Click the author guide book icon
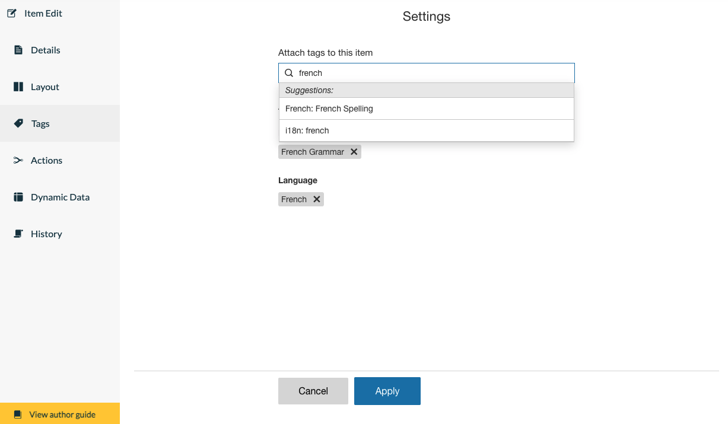 pyautogui.click(x=18, y=414)
